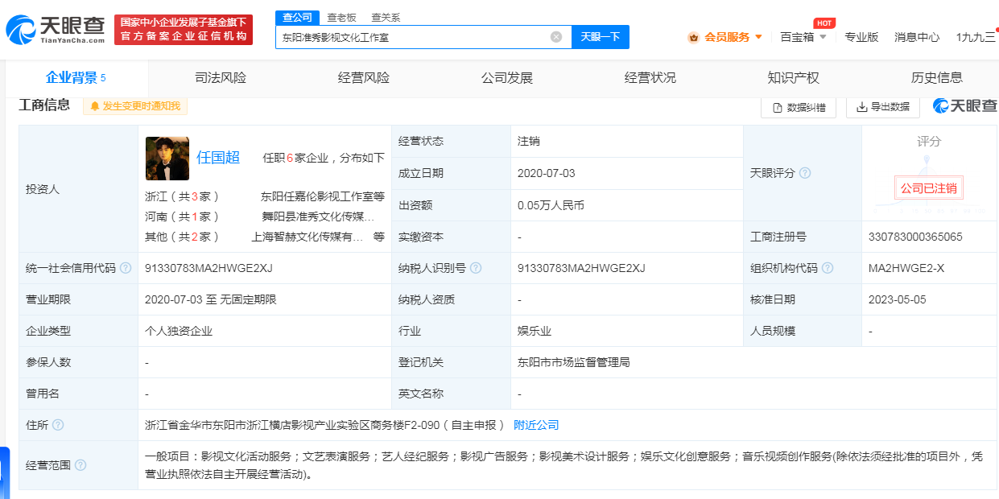Click the 导出数据 button
Image resolution: width=999 pixels, height=499 pixels.
click(883, 107)
